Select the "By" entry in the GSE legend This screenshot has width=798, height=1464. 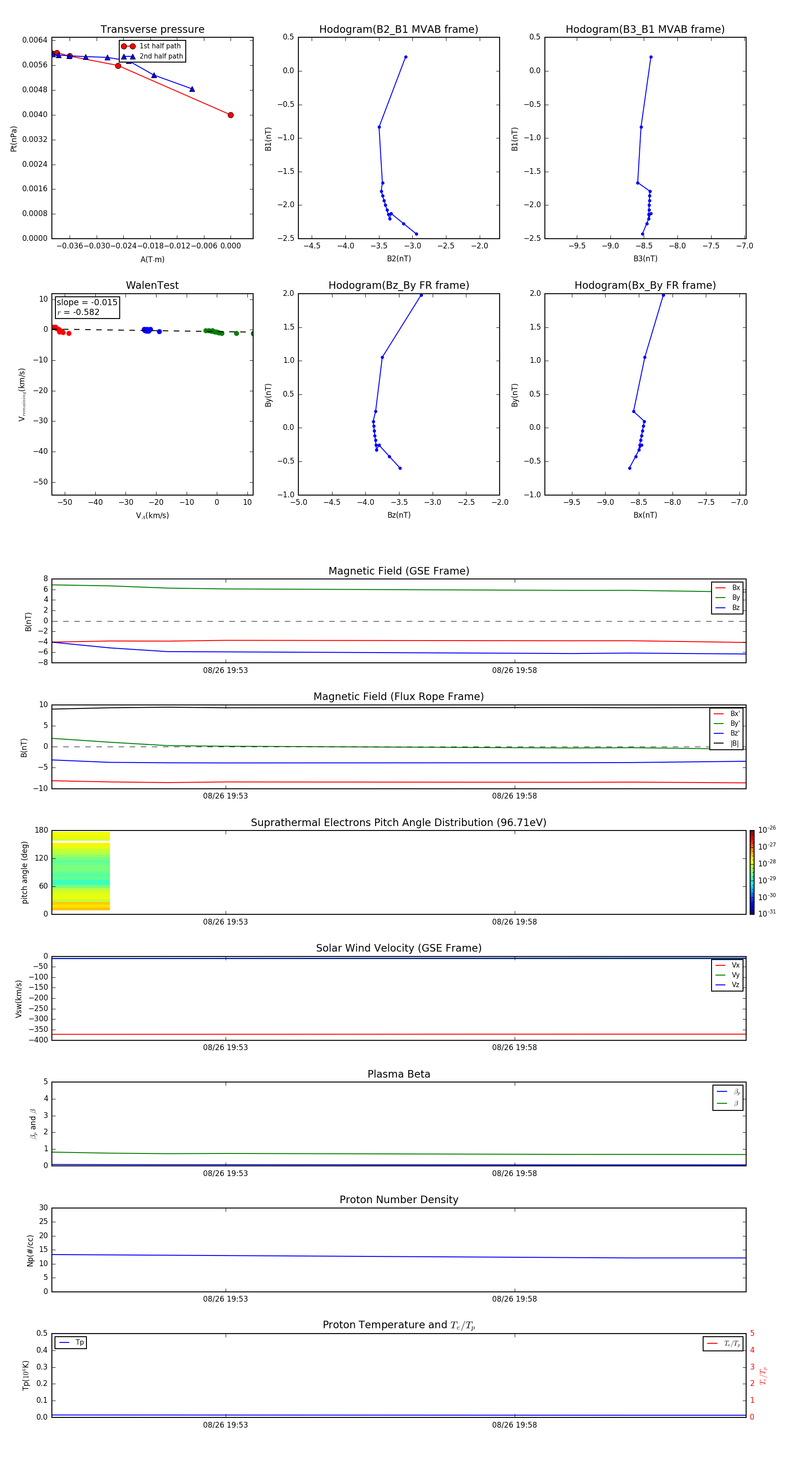pos(728,597)
